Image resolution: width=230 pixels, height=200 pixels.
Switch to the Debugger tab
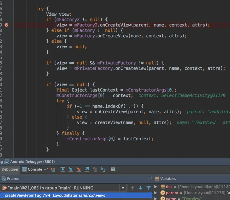10,169
